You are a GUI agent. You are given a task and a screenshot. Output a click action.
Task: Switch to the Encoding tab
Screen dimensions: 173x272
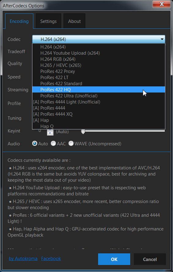point(19,21)
